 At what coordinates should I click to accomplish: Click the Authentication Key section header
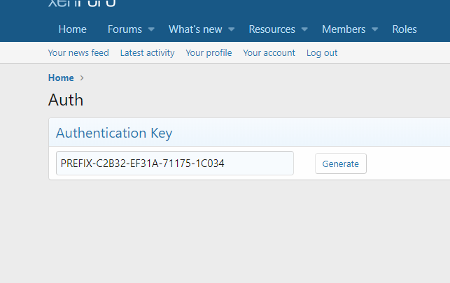point(114,133)
